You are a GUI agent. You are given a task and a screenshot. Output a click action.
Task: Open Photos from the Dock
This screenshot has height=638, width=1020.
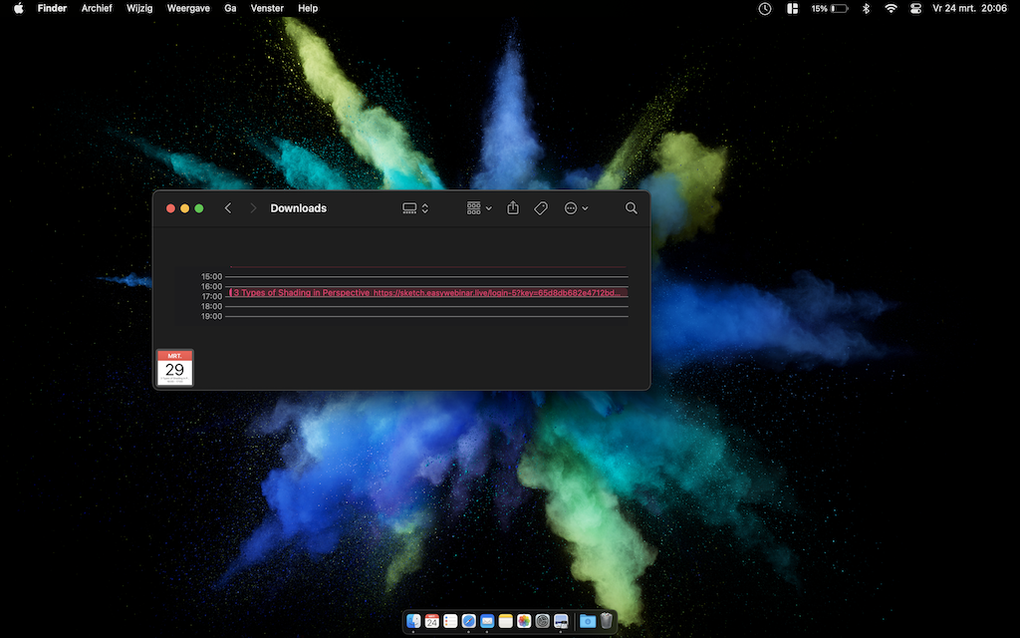[x=524, y=621]
